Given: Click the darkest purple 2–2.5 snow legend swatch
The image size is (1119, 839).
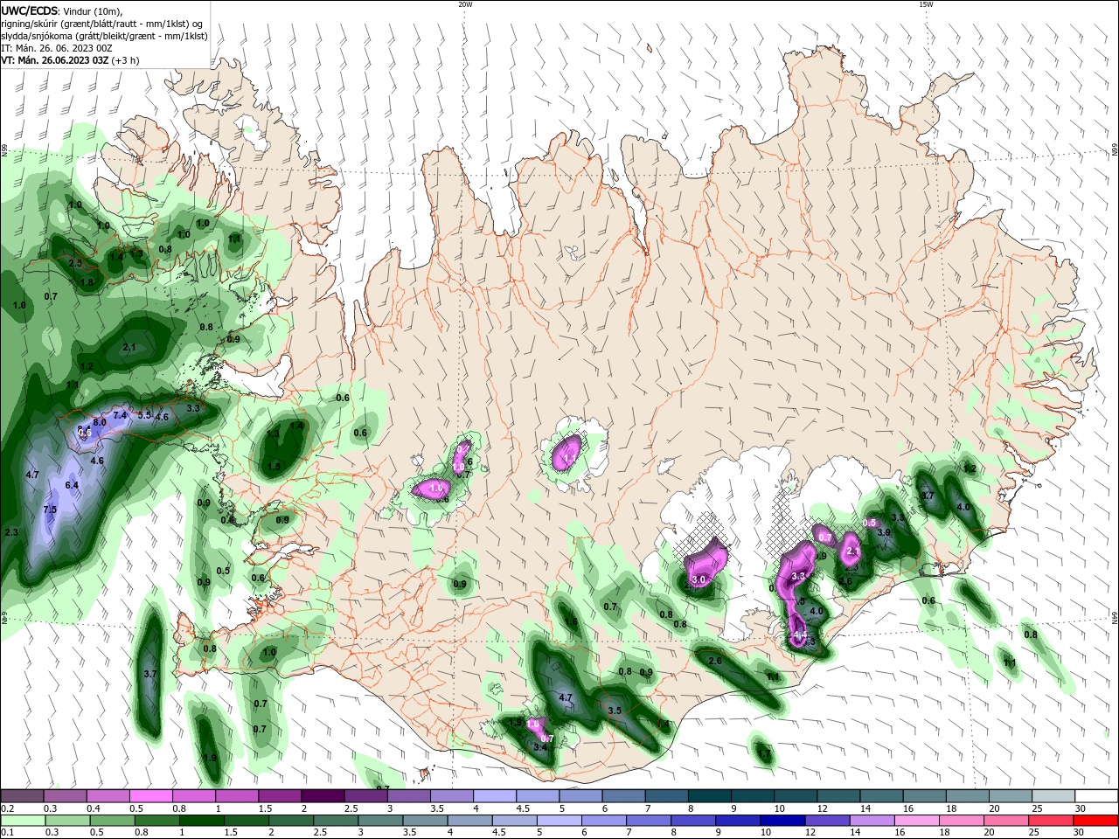Looking at the screenshot, I should 322,796.
